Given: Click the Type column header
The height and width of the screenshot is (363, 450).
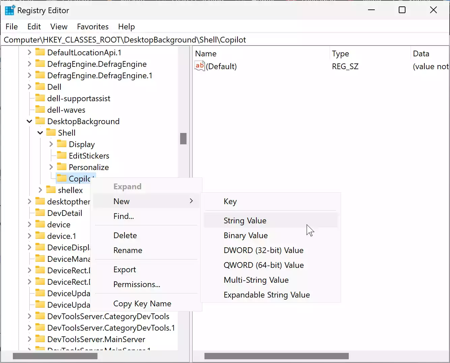Looking at the screenshot, I should coord(370,54).
